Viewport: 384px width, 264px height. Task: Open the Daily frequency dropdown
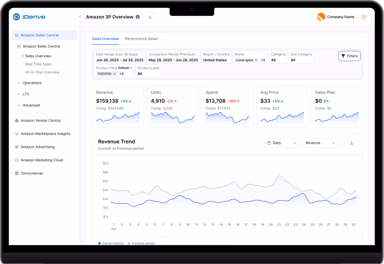tap(281, 143)
